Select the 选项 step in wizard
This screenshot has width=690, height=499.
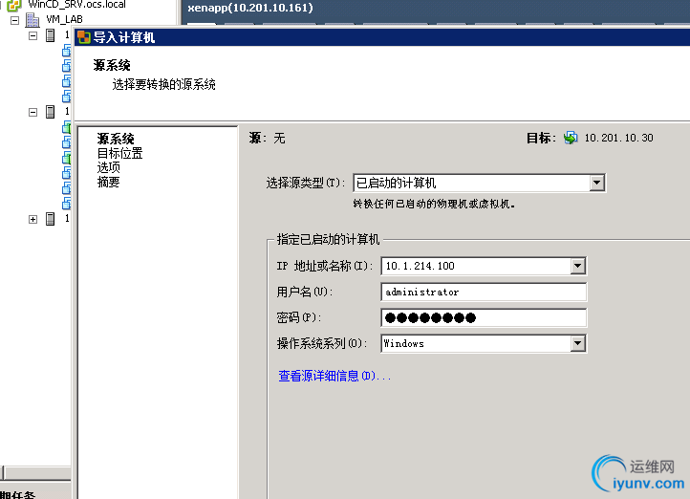coord(108,167)
